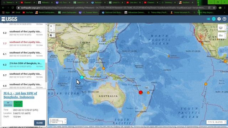Open the U.S. Tsunami Warning bookmark
Image resolution: width=228 pixels, height=128 pixels.
(x=89, y=12)
